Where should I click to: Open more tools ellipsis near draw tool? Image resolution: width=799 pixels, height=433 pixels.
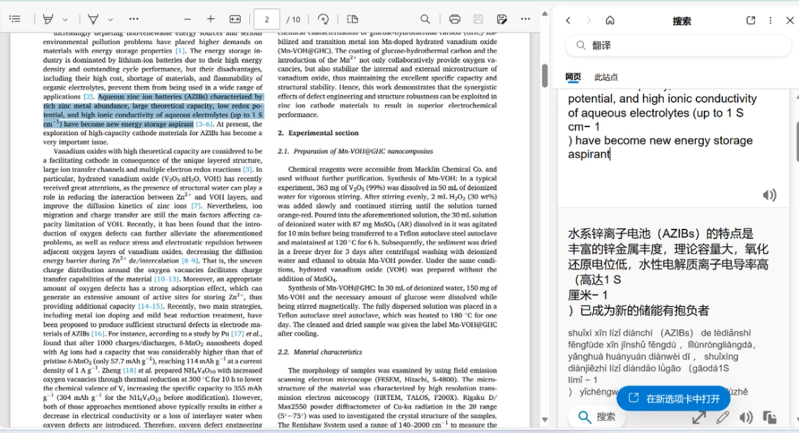click(134, 19)
